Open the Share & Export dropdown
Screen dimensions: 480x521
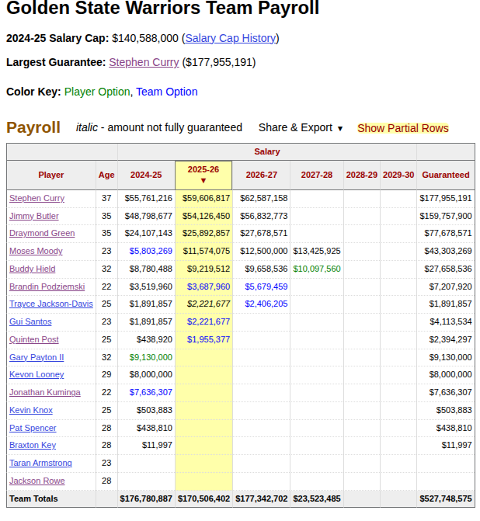coord(301,127)
